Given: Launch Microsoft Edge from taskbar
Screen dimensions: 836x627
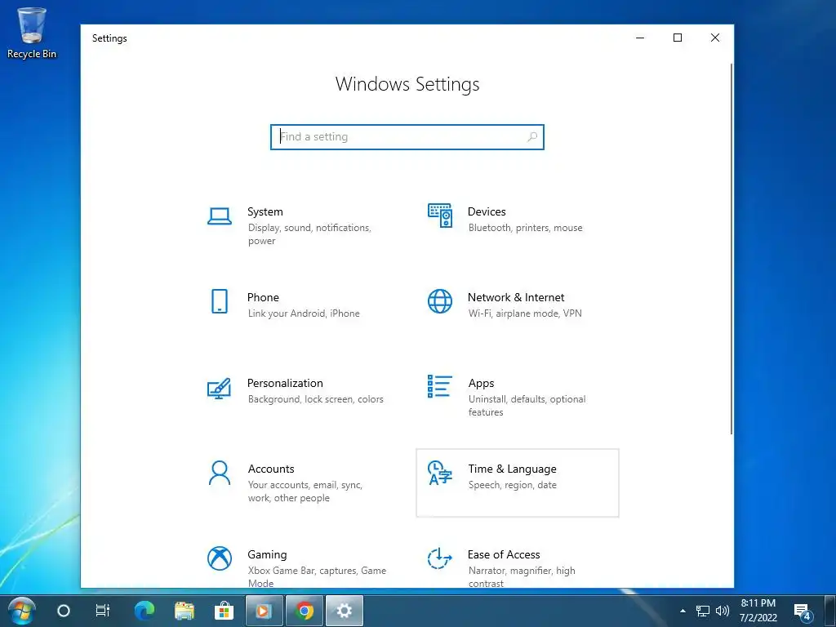Looking at the screenshot, I should [144, 611].
